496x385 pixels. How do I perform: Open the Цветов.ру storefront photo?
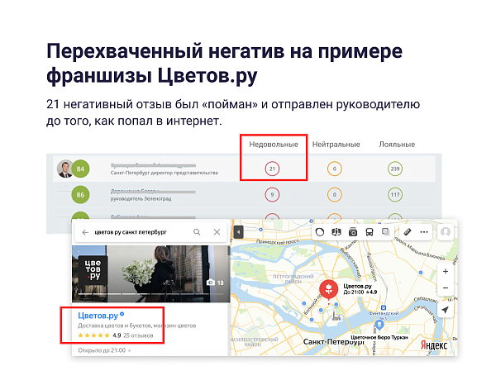pos(150,273)
